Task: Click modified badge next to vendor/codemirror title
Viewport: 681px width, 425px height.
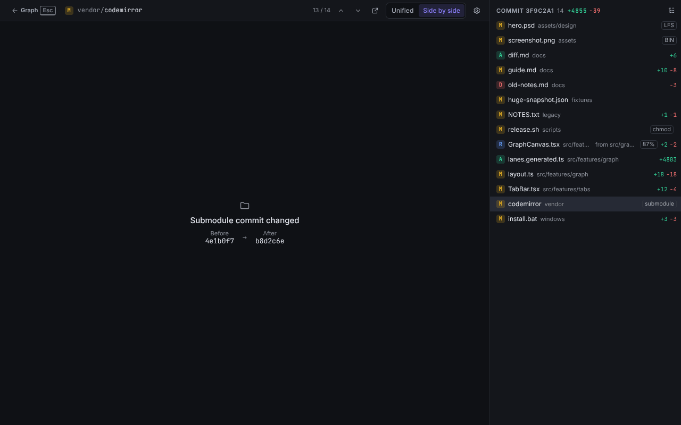Action: pos(69,11)
